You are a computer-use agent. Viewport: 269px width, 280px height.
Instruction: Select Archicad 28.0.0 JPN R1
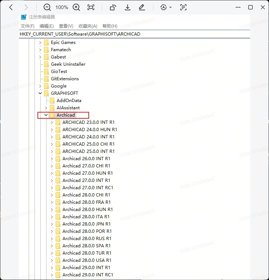pos(87,224)
